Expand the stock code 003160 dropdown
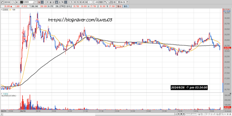Image resolution: width=232 pixels, height=116 pixels. [x=11, y=2]
